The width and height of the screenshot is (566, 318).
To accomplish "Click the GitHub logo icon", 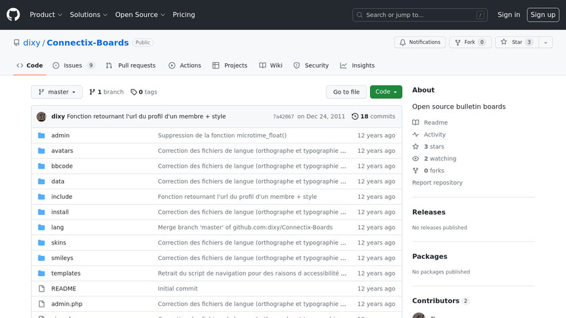I will click(13, 15).
